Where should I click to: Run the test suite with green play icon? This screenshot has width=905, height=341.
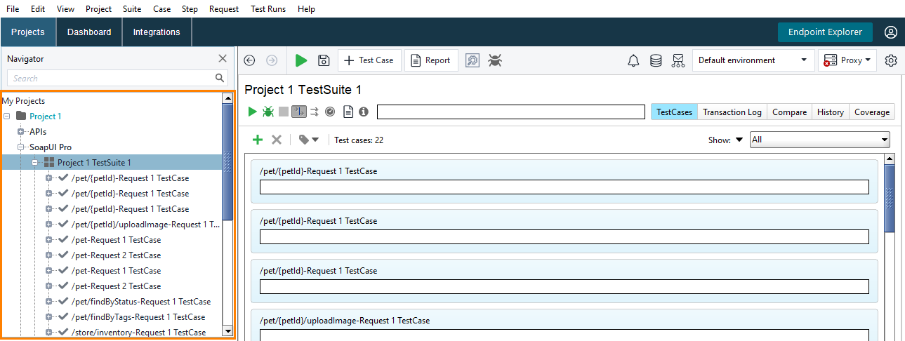pos(252,112)
